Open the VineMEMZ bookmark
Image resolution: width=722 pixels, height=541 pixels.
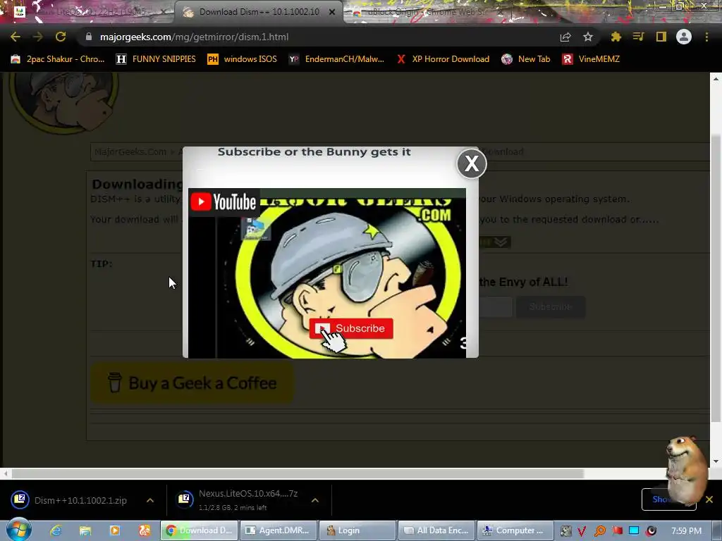pyautogui.click(x=591, y=59)
